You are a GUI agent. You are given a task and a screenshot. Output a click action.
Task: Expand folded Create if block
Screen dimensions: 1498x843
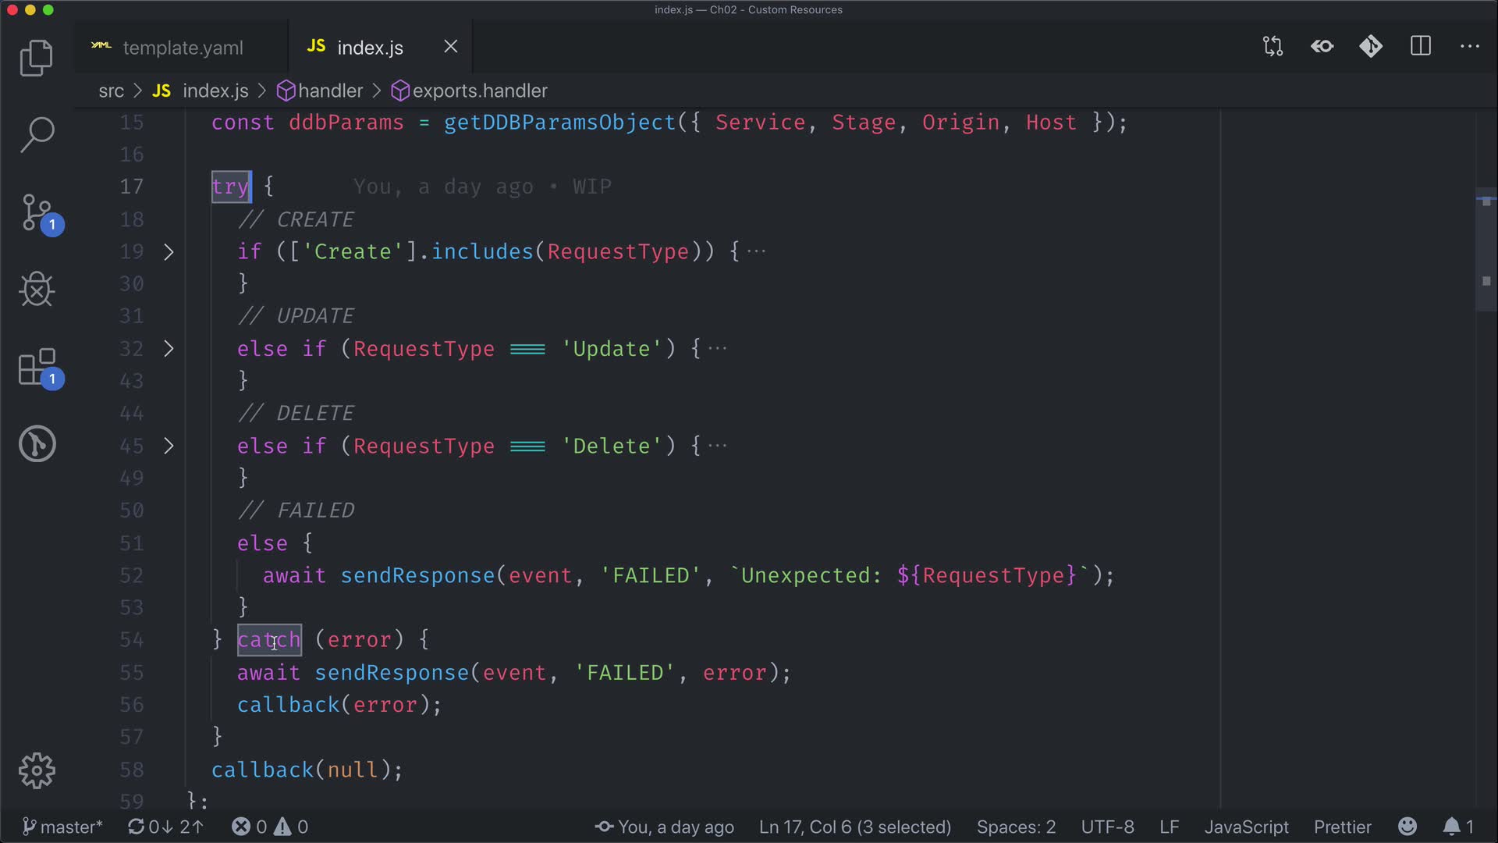(169, 252)
